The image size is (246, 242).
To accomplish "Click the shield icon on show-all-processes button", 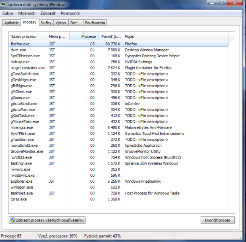I will click(13, 220).
